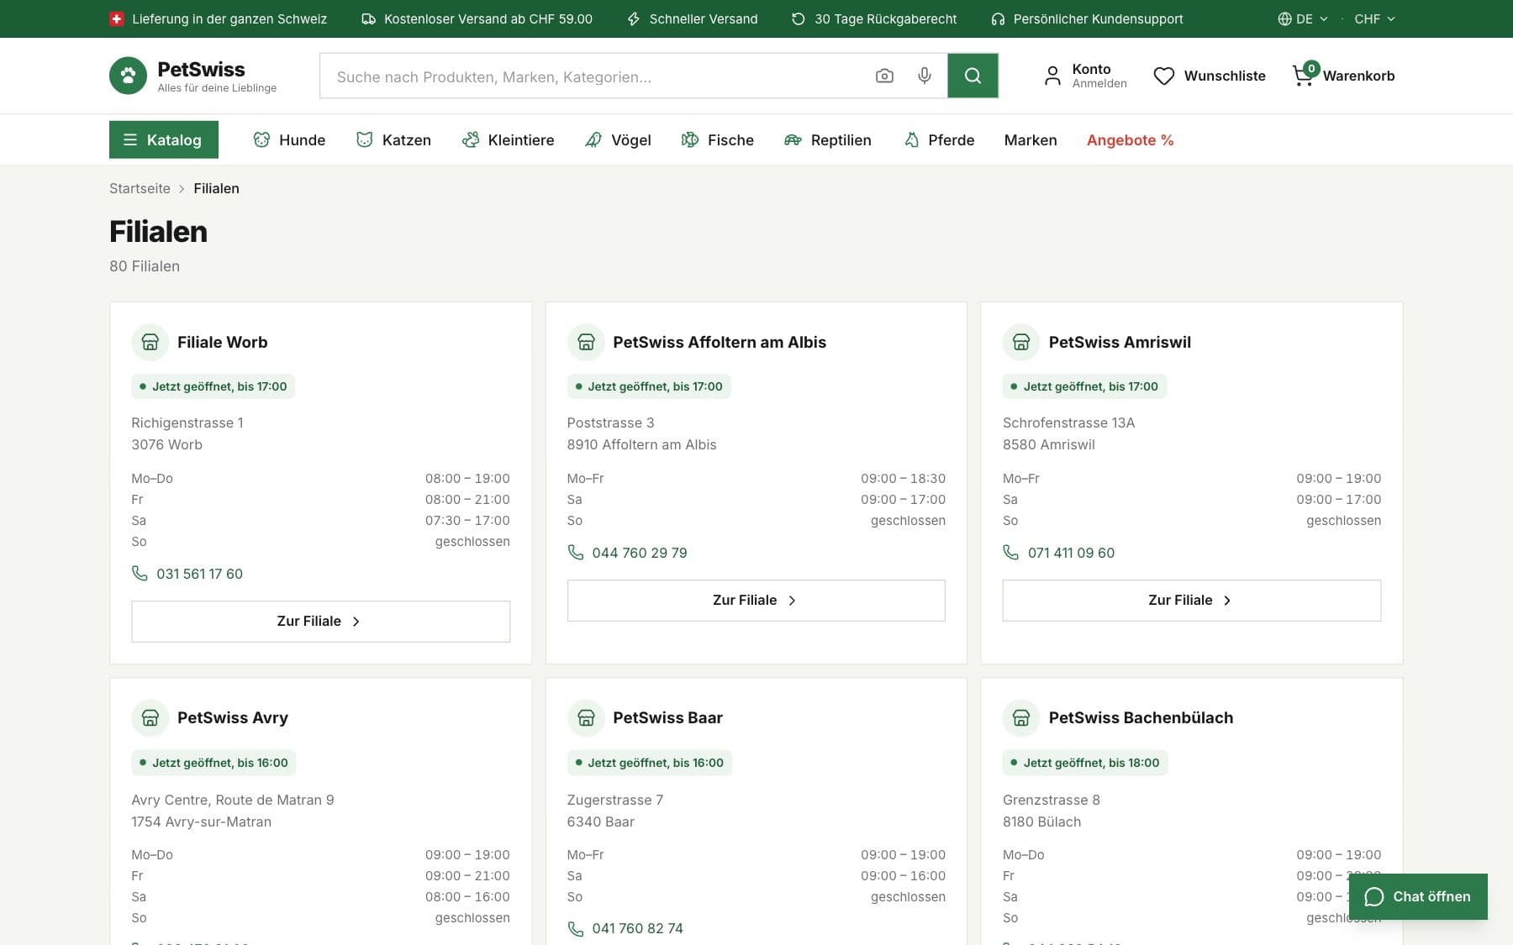The width and height of the screenshot is (1513, 945).
Task: Click store icon beside PetSwiss Amriswil
Action: (x=1021, y=342)
